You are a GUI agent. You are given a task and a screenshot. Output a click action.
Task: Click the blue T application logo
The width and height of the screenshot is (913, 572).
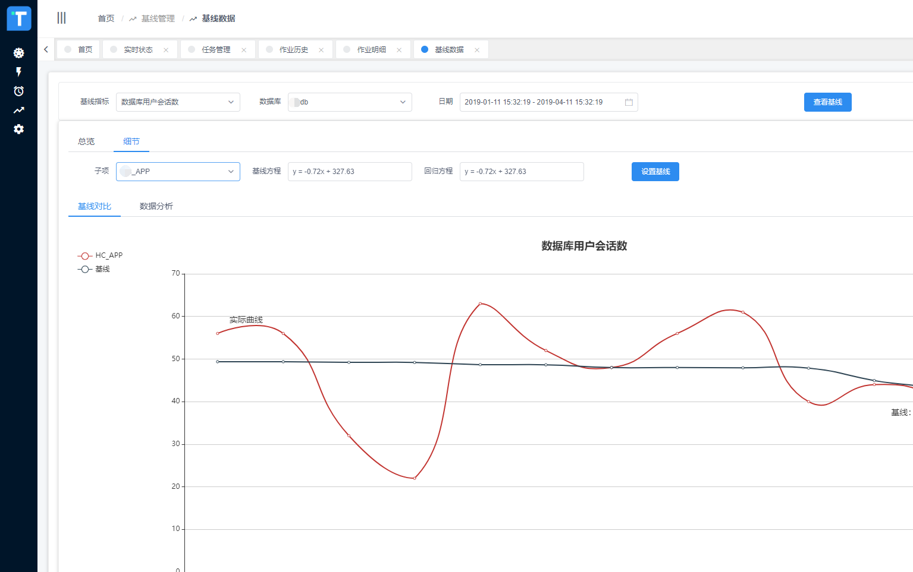19,18
